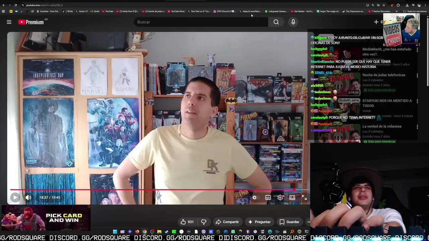Click the Preguntar button
429x241 pixels.
point(259,222)
